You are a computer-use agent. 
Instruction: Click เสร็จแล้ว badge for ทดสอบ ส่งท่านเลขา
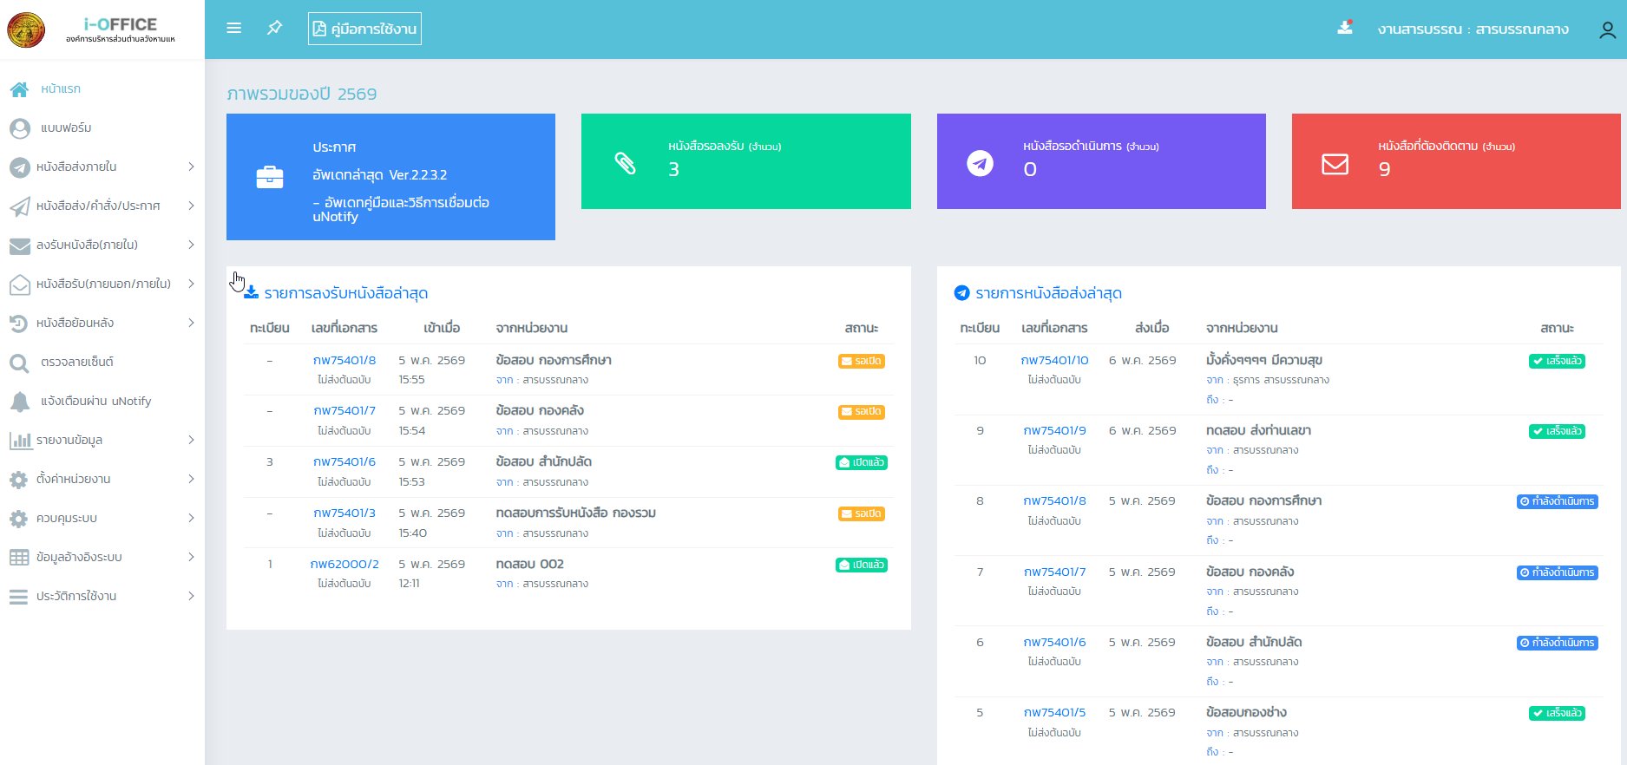click(1557, 431)
